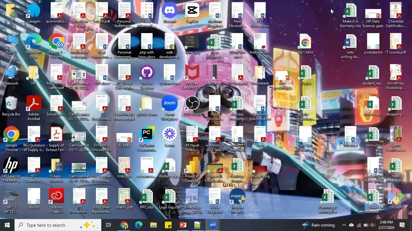Select the Microsoft Edge desktop shortcut
This screenshot has width=412, height=231.
[34, 47]
